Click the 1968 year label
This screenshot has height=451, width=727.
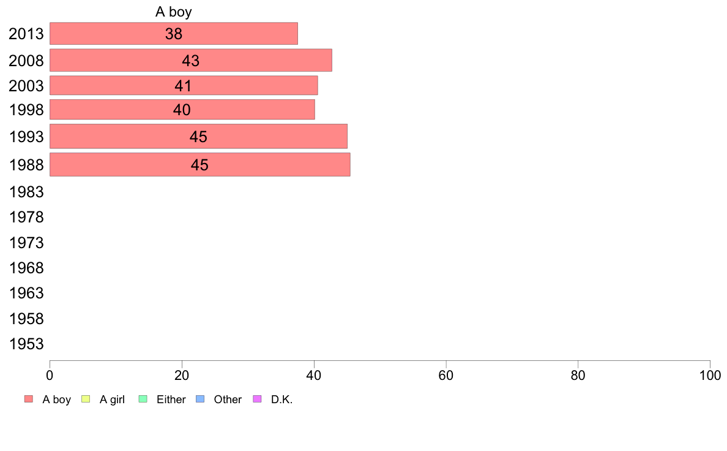(26, 268)
